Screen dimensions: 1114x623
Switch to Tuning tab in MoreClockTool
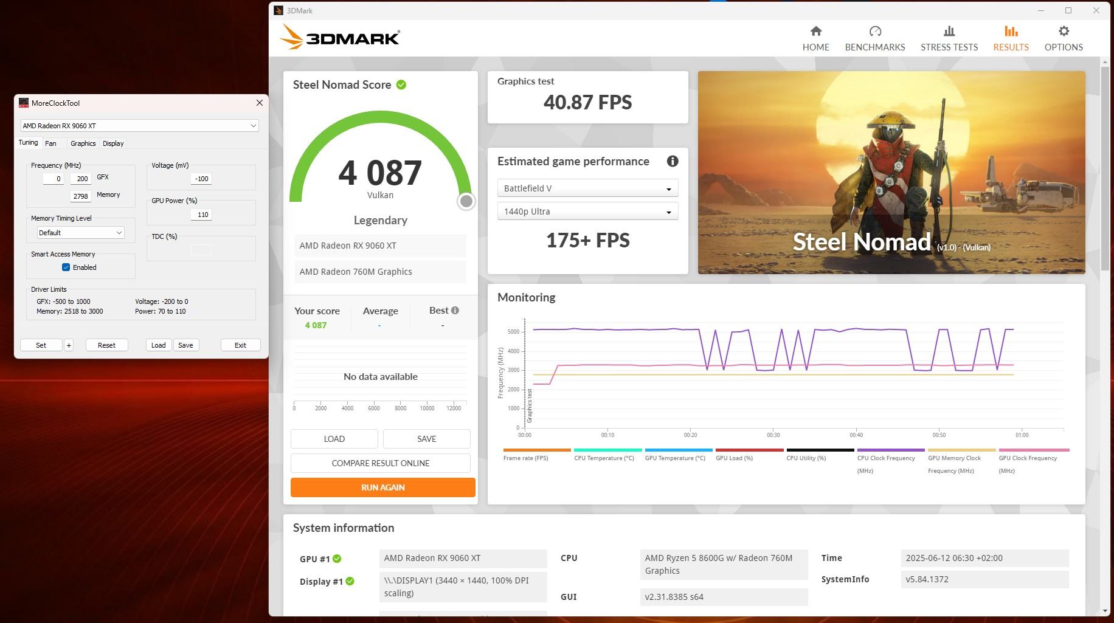pos(28,143)
